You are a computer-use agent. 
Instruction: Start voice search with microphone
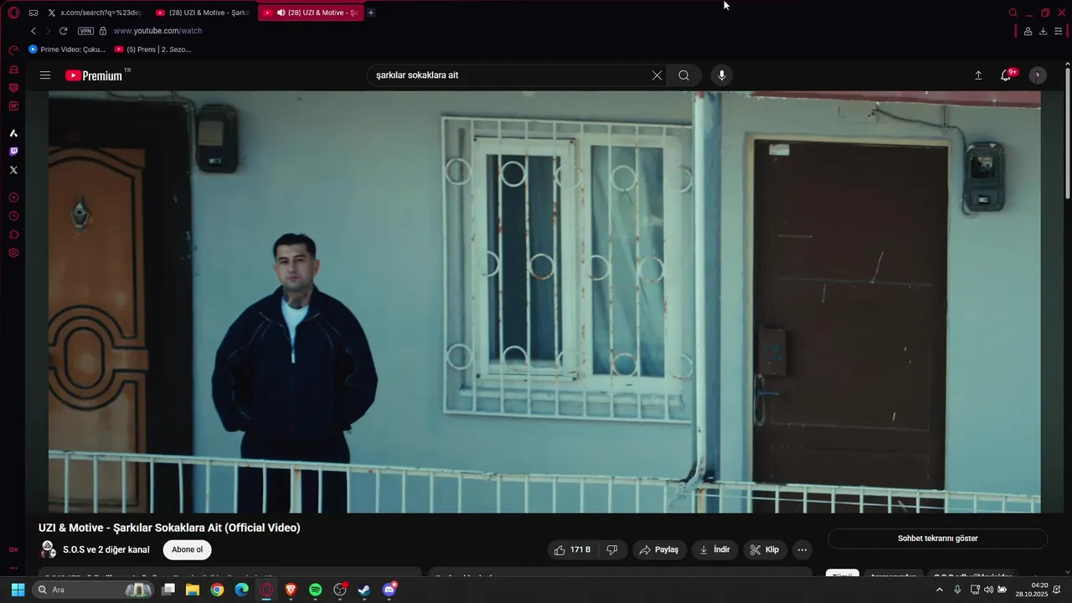point(722,75)
